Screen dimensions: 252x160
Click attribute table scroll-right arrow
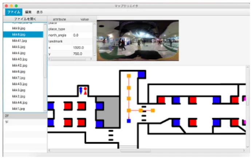91,59
